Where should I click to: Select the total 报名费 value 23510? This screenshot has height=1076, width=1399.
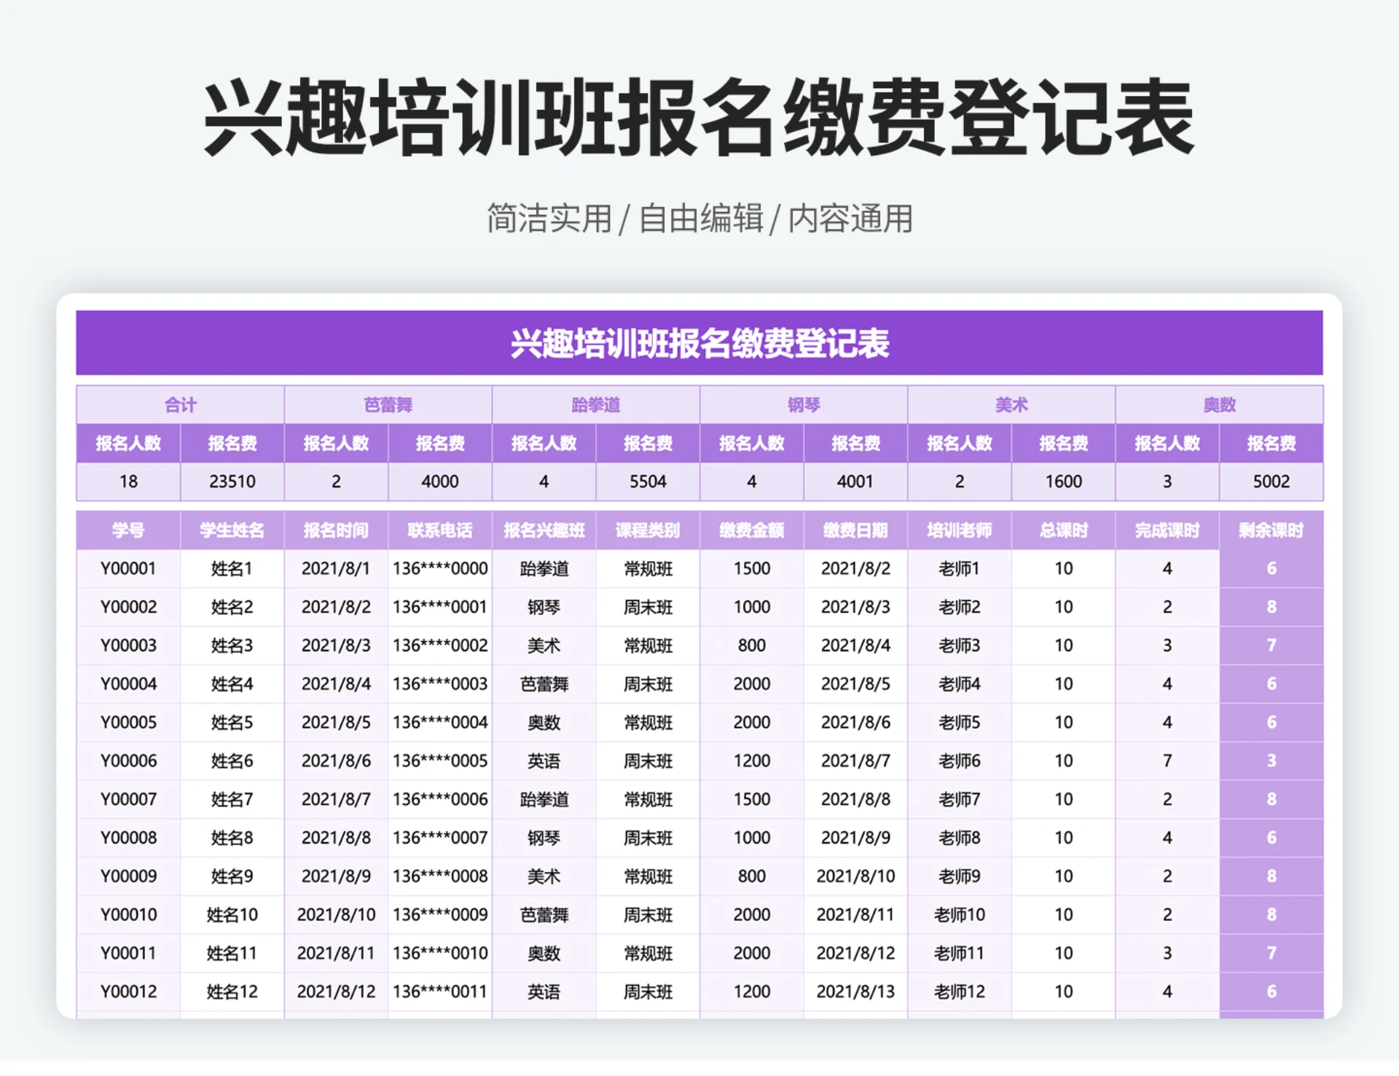coord(232,482)
